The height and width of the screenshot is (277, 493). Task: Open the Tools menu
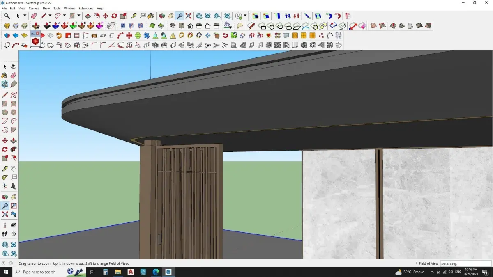pos(57,8)
